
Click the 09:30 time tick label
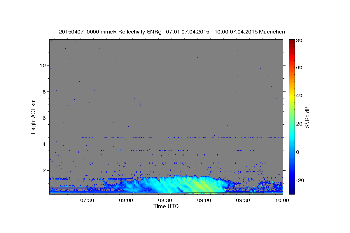(x=243, y=200)
